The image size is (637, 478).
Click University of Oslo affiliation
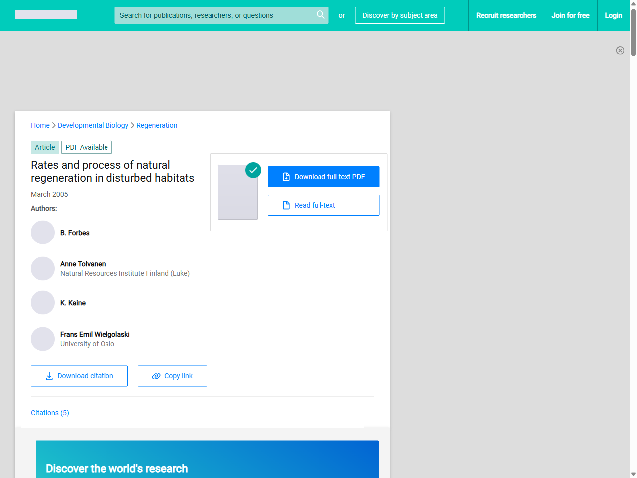pos(87,344)
